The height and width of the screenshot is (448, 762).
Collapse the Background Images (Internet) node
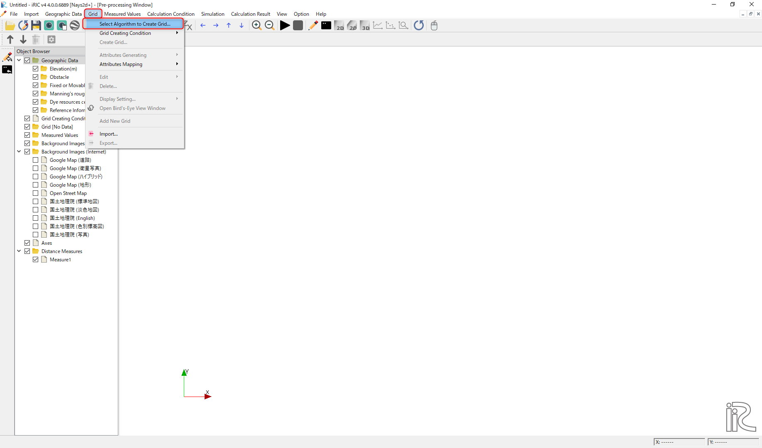point(19,152)
